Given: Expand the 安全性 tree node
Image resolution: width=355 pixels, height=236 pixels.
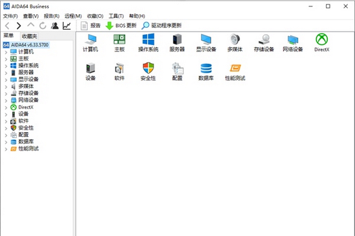Looking at the screenshot, I should click(x=6, y=128).
